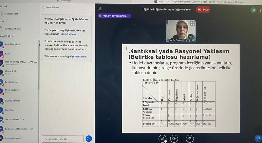The height and width of the screenshot is (143, 262).
Task: Select user Ersin Diker in list
Action: pos(12,44)
